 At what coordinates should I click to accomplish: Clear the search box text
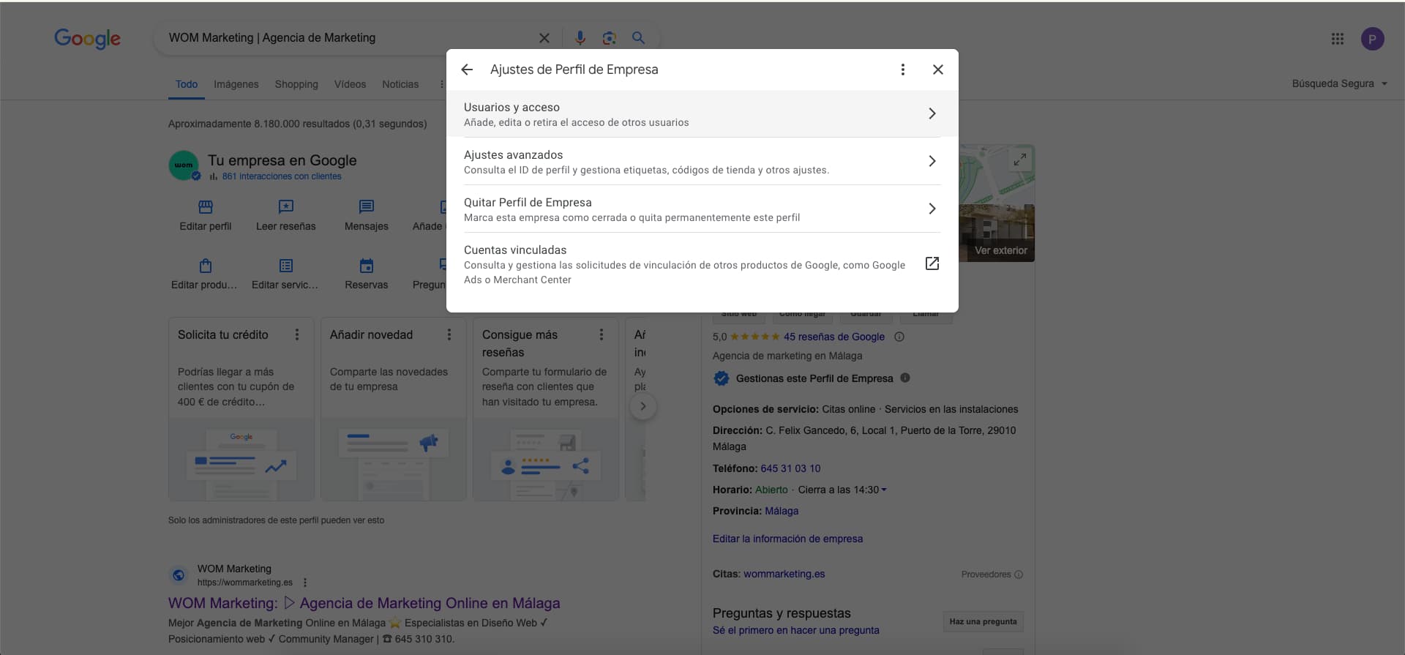[544, 38]
